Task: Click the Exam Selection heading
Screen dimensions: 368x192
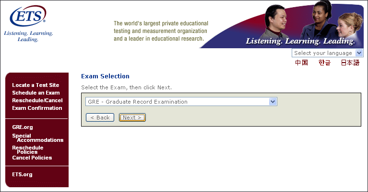Action: tap(105, 76)
